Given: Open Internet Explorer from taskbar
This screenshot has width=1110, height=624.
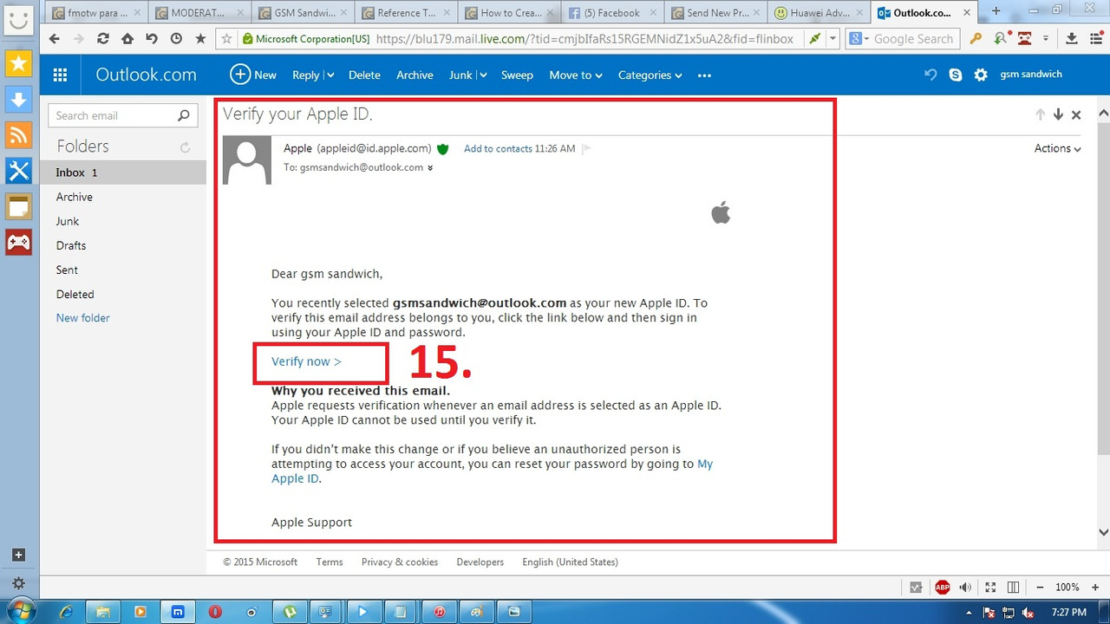Looking at the screenshot, I should pyautogui.click(x=66, y=612).
